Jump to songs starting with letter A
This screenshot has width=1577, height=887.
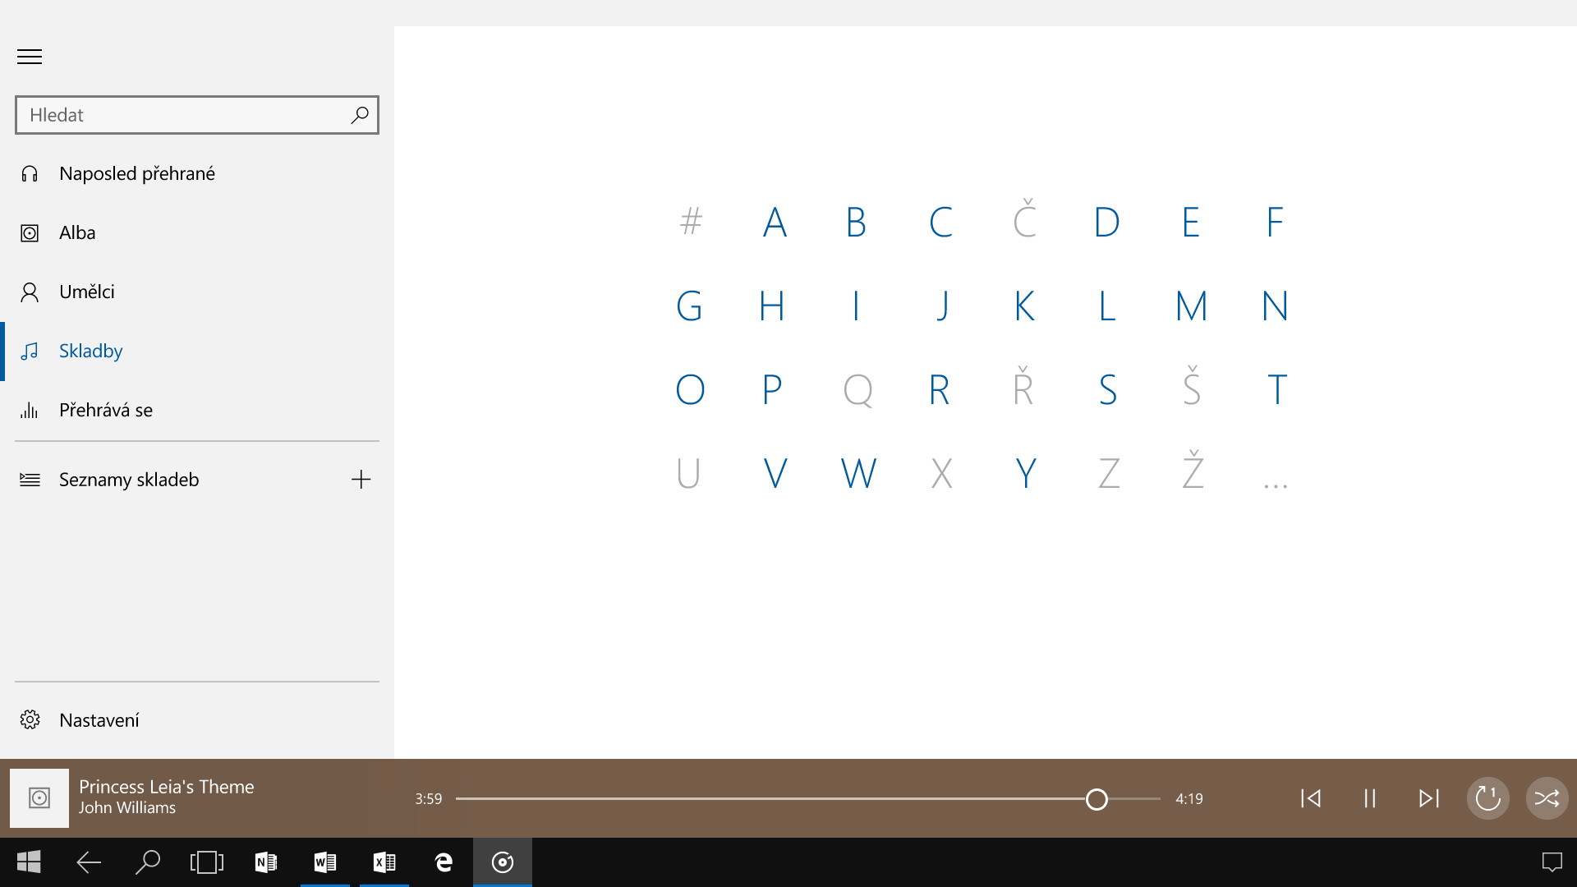click(774, 221)
